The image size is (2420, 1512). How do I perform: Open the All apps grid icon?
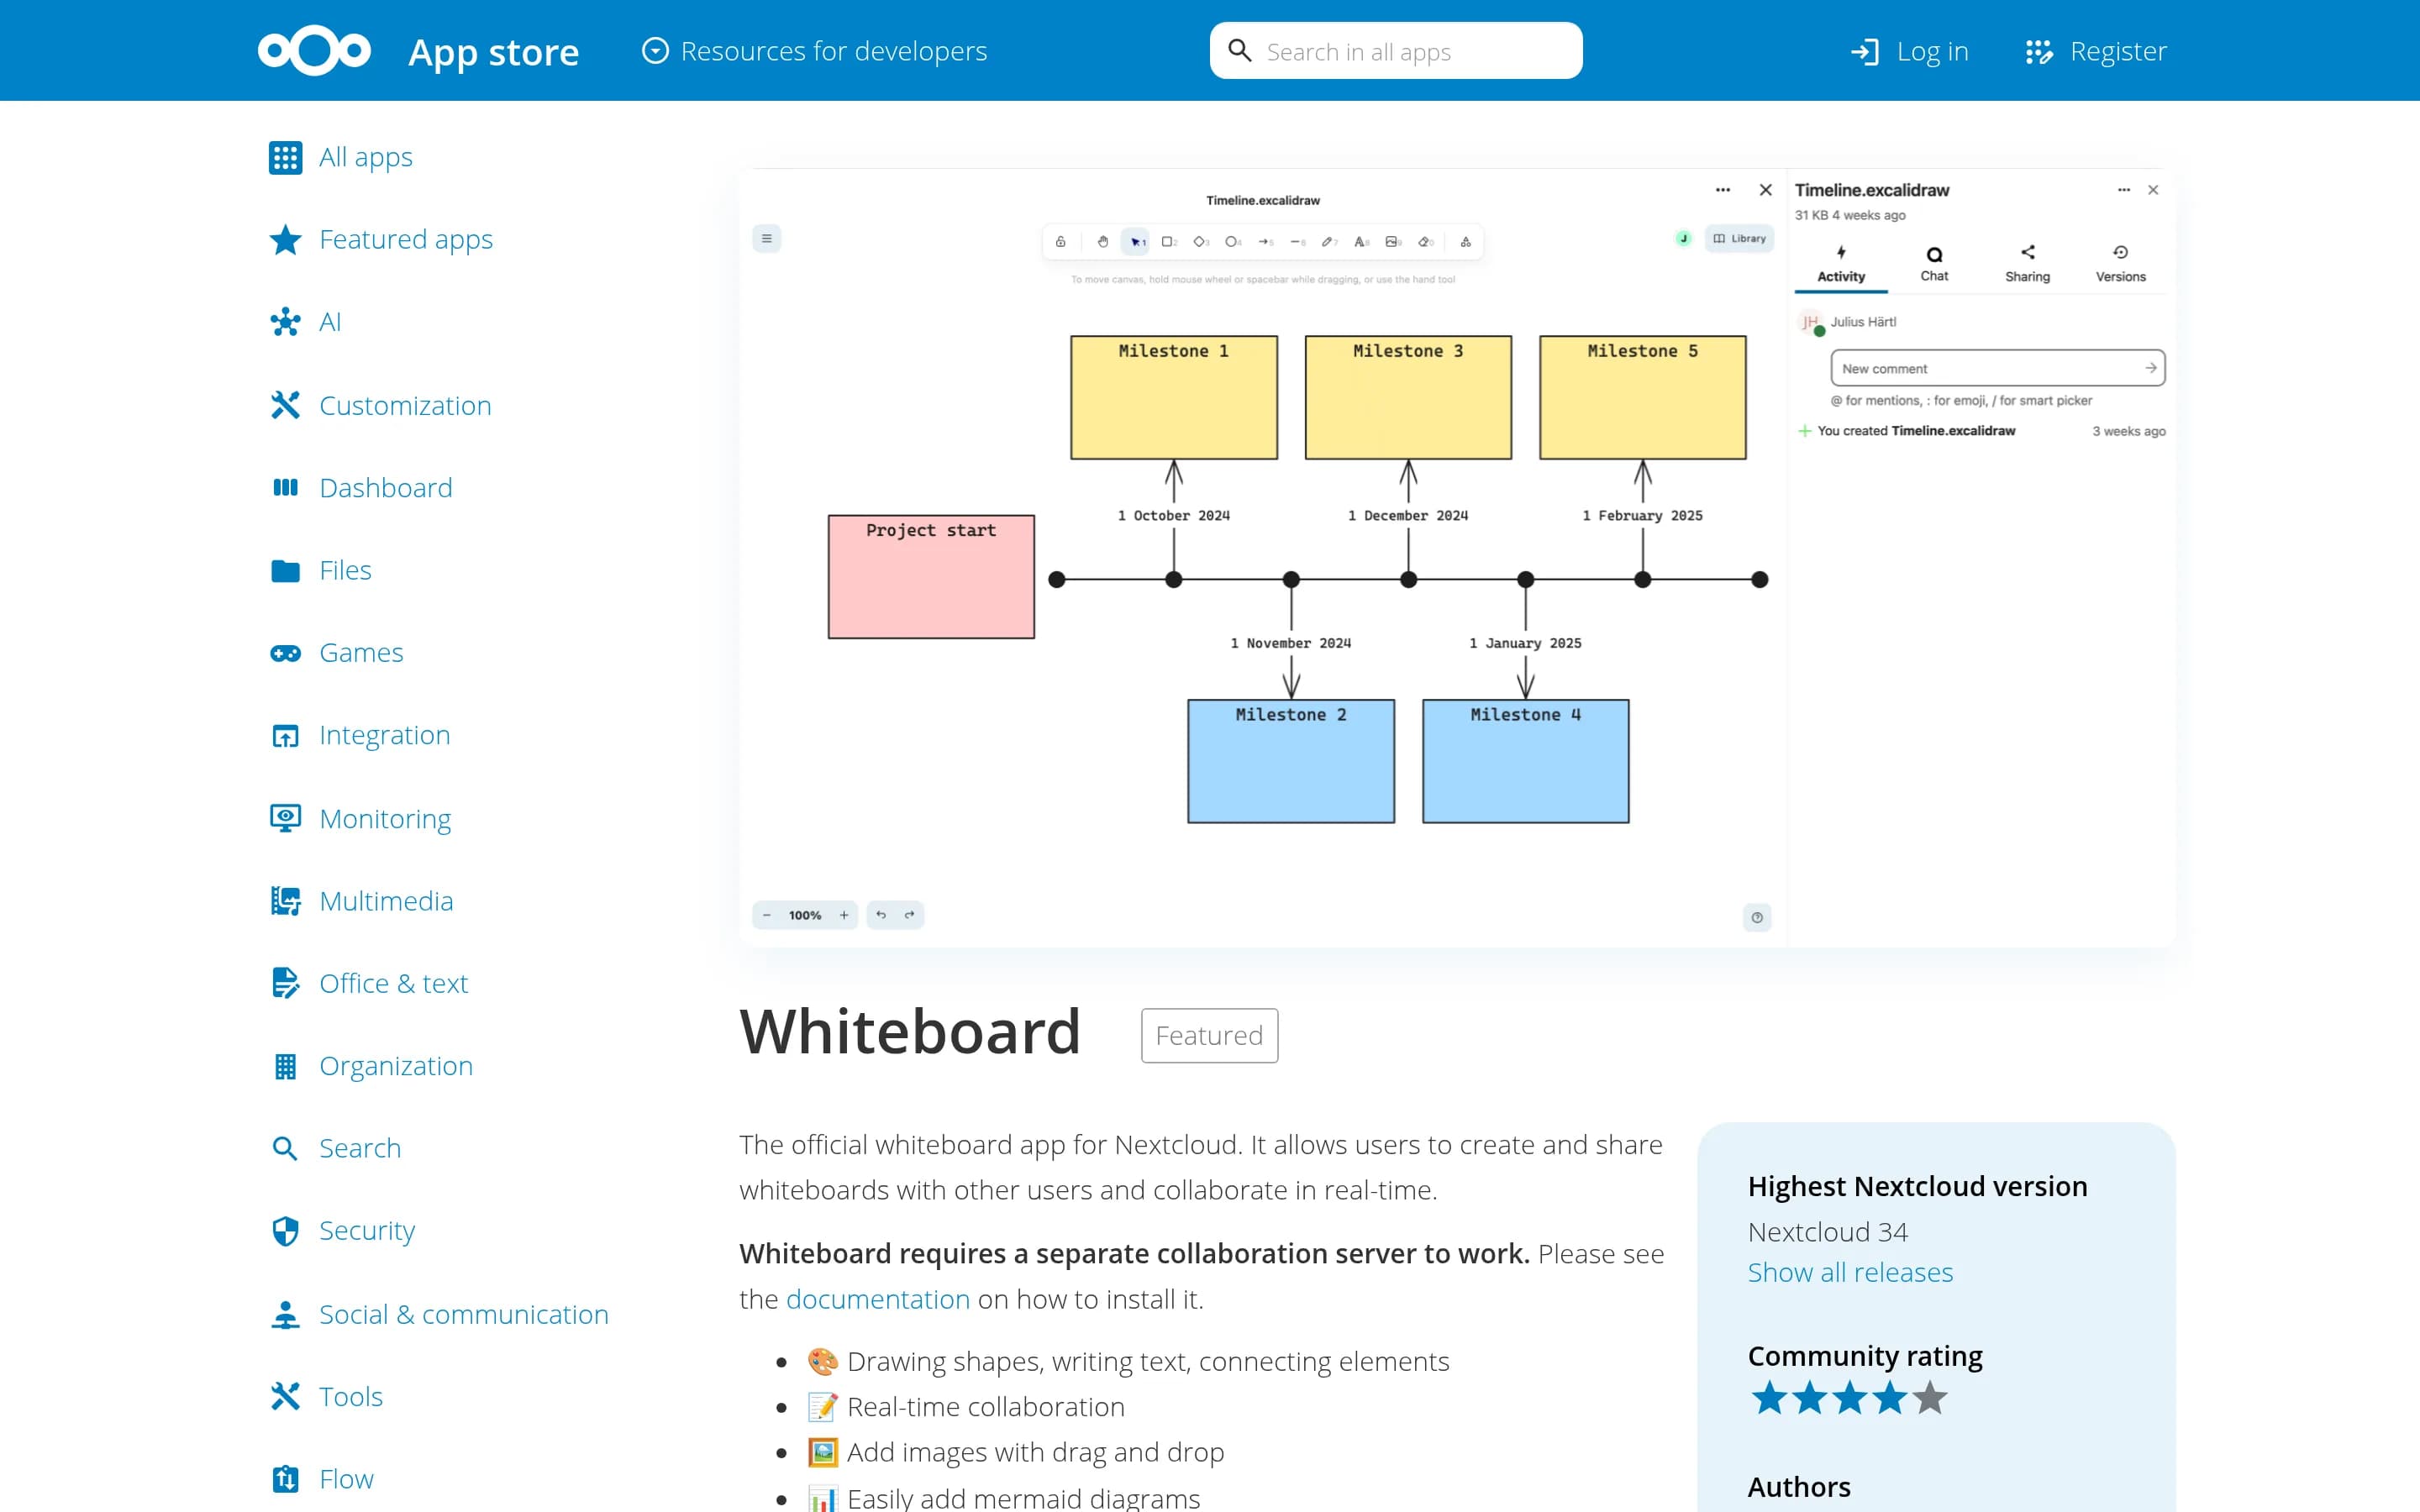click(x=285, y=157)
